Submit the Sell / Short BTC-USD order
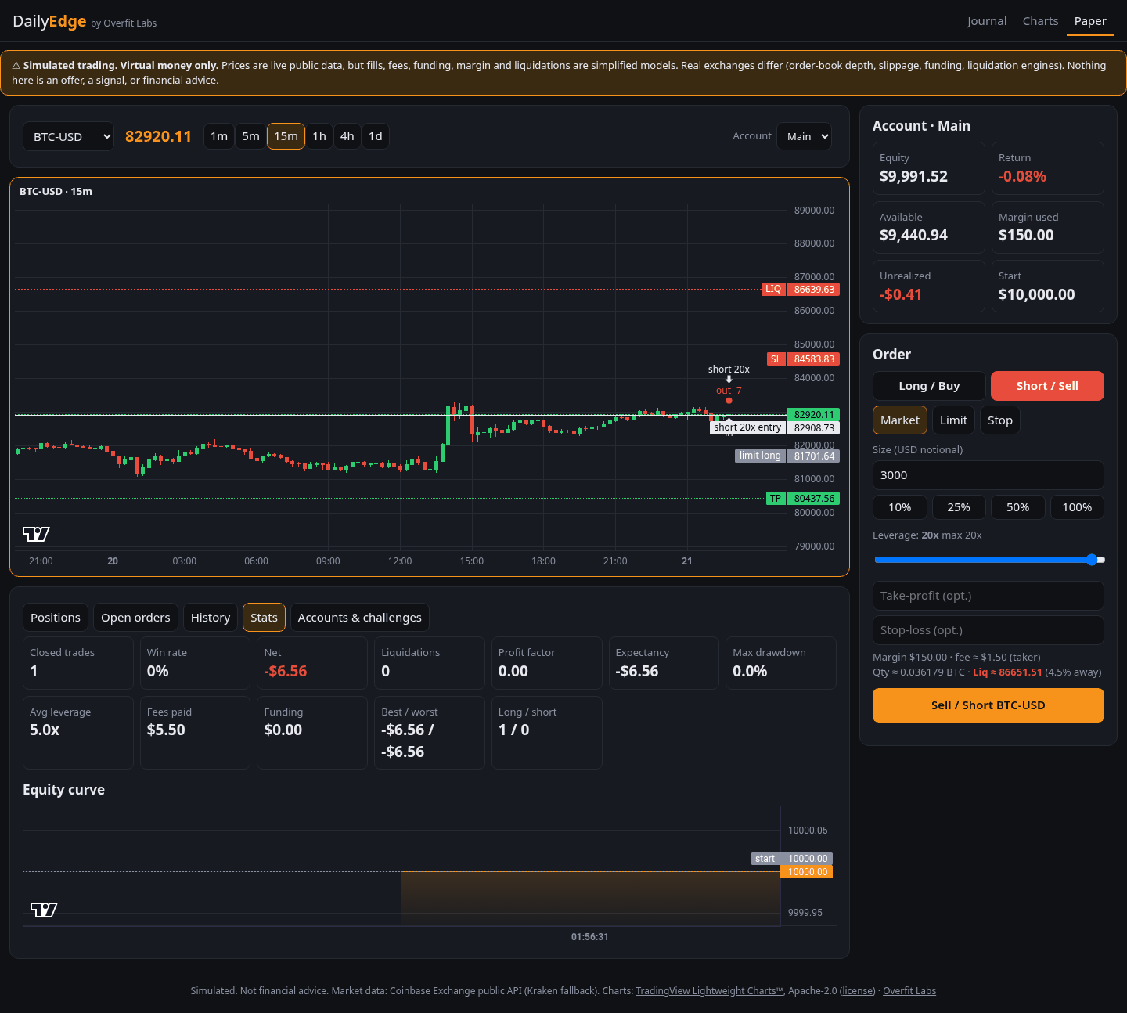This screenshot has height=1013, width=1127. (988, 705)
